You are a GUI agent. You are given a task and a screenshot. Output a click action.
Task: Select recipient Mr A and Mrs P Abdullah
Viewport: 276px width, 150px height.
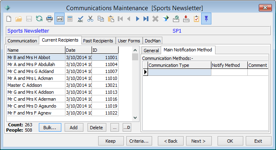pos(36,64)
